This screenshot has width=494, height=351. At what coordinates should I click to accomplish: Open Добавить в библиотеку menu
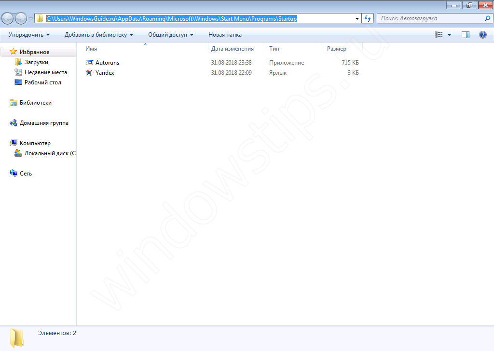[98, 35]
